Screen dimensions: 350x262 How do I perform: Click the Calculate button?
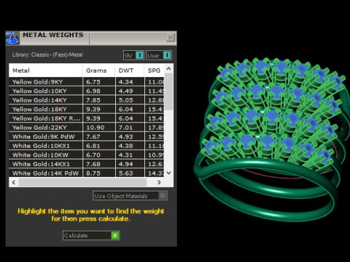click(x=91, y=235)
